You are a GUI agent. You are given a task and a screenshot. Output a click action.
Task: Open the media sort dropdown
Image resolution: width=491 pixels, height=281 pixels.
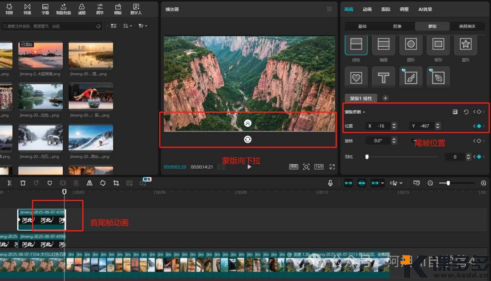tap(127, 26)
